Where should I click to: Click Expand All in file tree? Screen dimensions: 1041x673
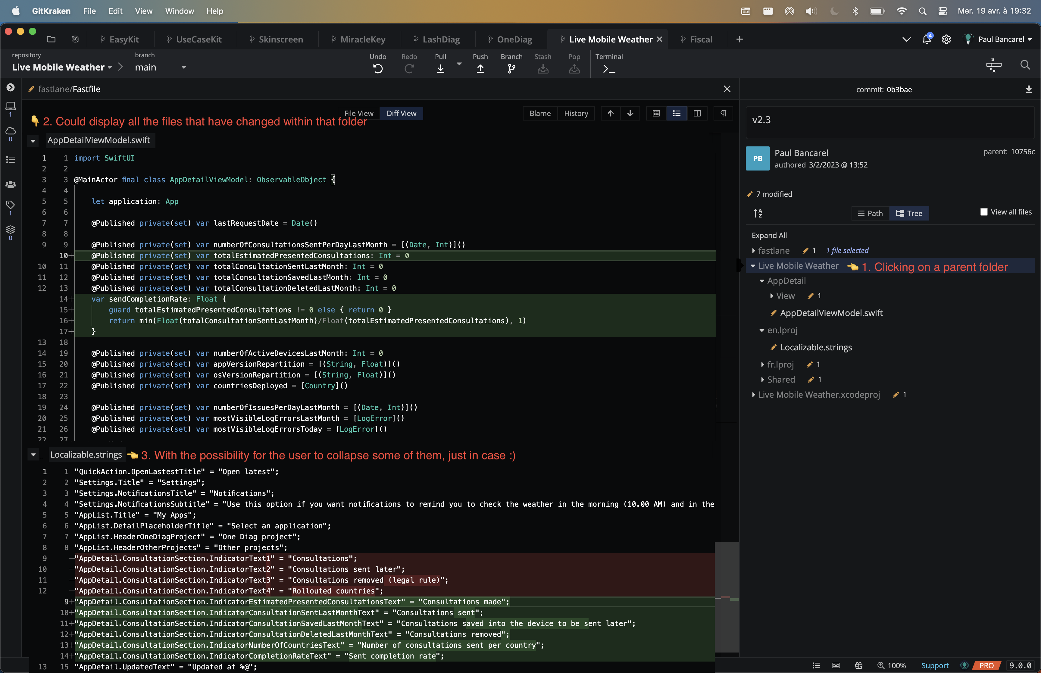[769, 235]
